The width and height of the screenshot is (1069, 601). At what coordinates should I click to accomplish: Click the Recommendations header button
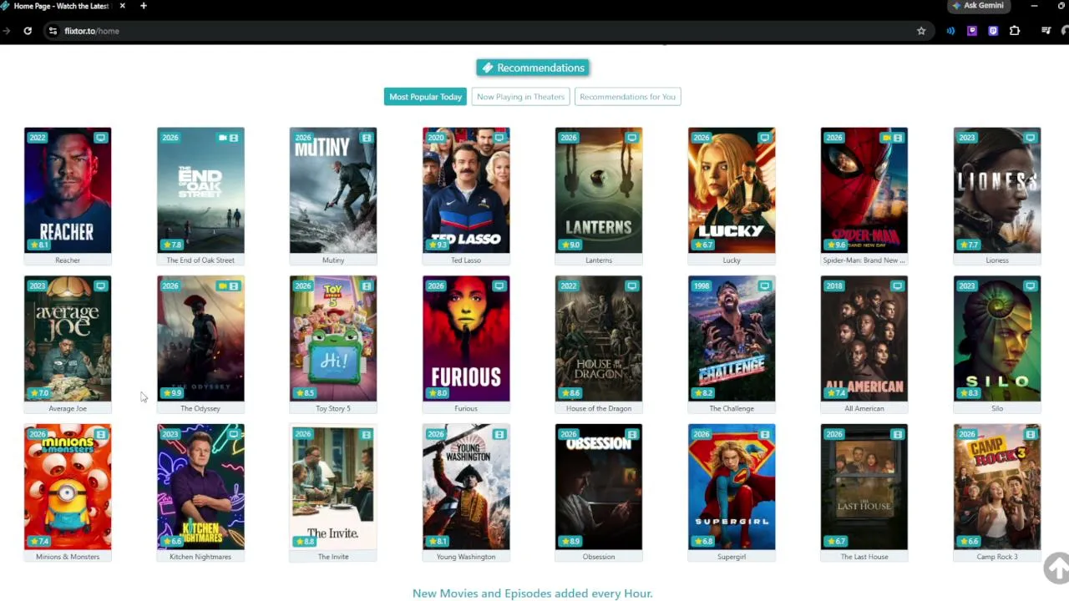[533, 68]
